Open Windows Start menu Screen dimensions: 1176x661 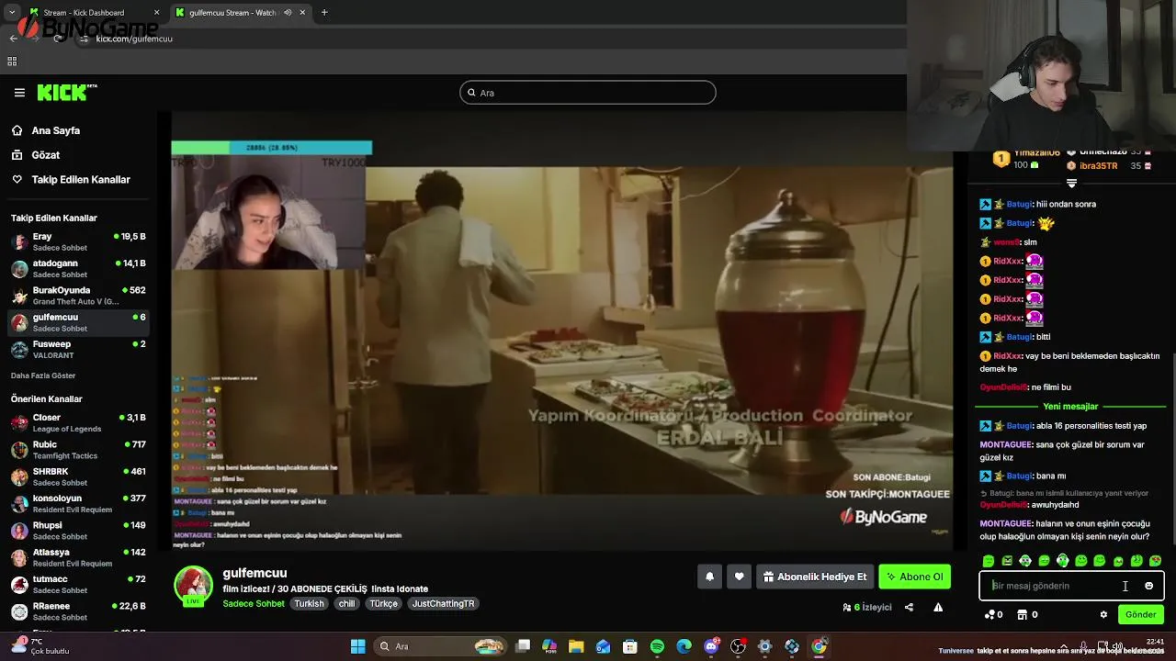(x=357, y=647)
